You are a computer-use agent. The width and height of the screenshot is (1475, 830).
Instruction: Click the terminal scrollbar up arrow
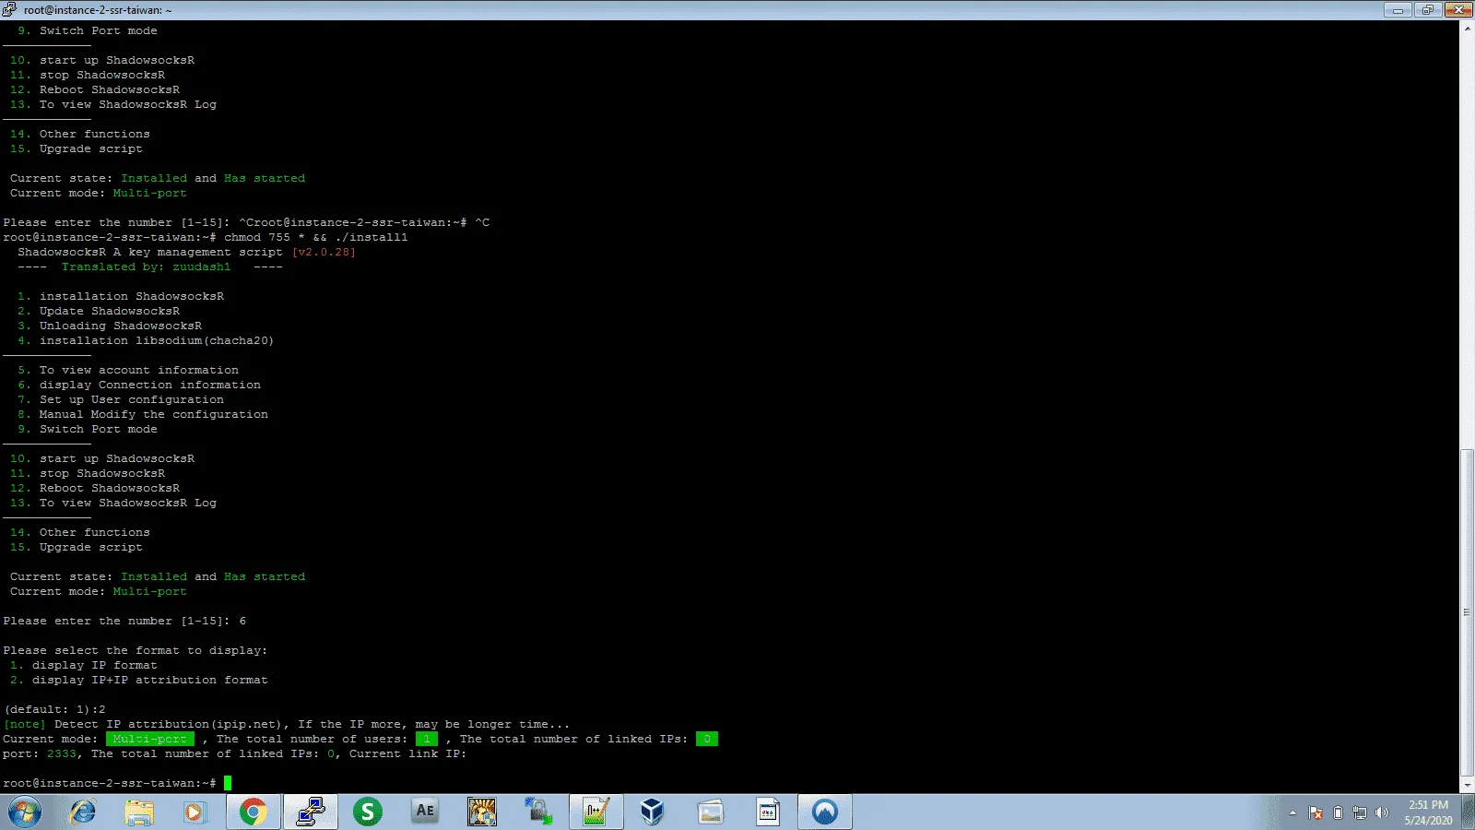(1467, 28)
